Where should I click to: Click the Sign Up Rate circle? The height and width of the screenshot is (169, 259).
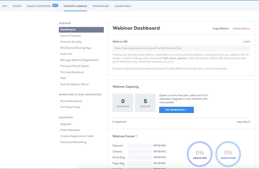200,154
